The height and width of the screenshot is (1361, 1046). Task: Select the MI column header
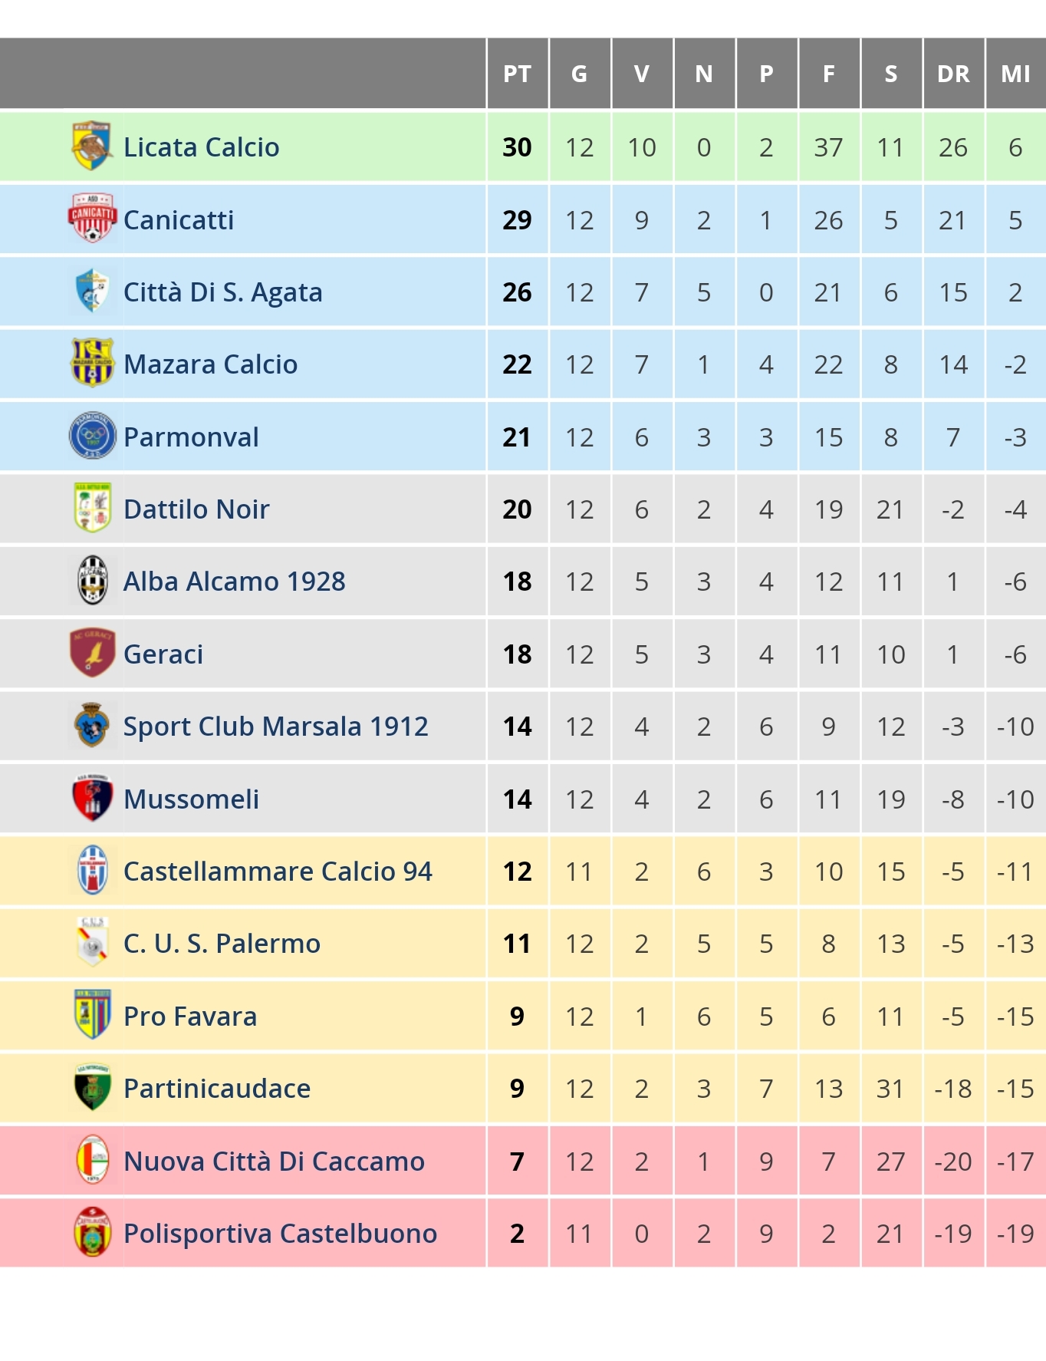pos(1016,74)
